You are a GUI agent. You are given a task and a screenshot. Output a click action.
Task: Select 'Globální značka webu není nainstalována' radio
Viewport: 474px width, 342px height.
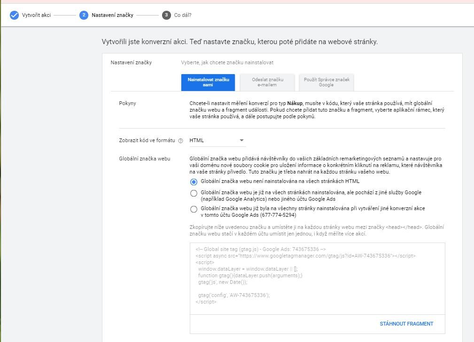click(194, 182)
